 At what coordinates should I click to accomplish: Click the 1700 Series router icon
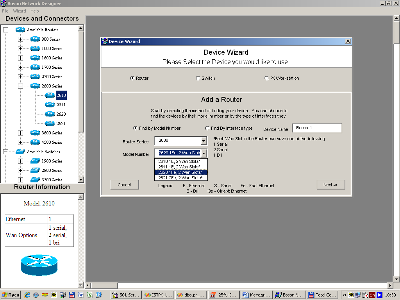(x=35, y=67)
